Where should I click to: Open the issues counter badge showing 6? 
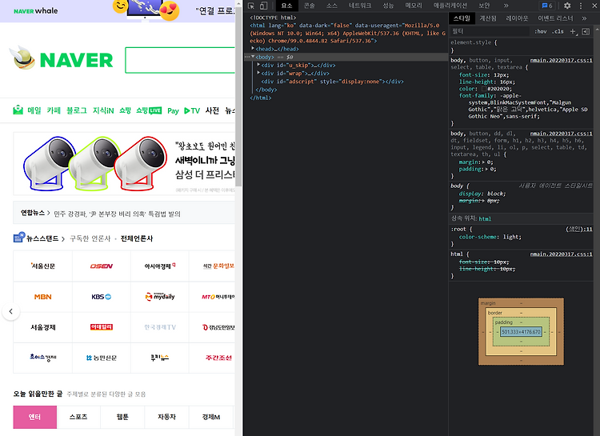pos(547,6)
